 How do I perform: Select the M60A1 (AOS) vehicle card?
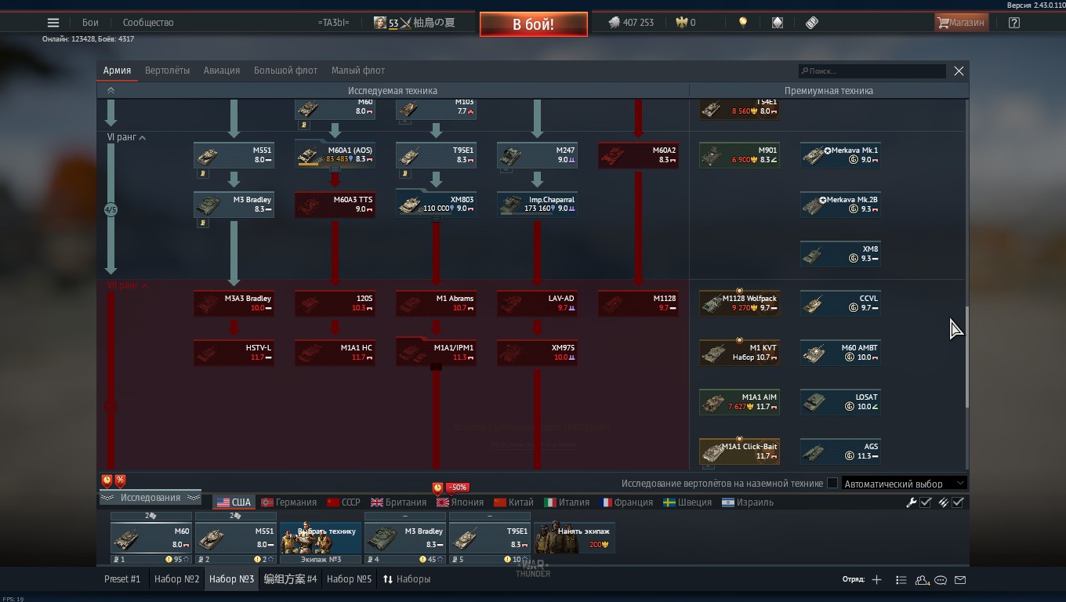pyautogui.click(x=335, y=155)
